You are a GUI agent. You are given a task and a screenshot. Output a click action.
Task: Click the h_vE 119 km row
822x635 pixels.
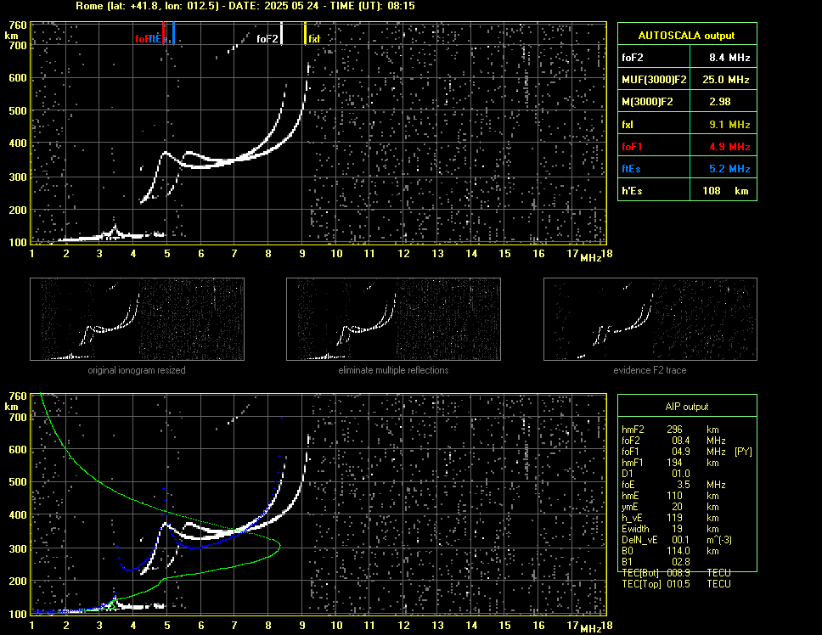coord(669,518)
